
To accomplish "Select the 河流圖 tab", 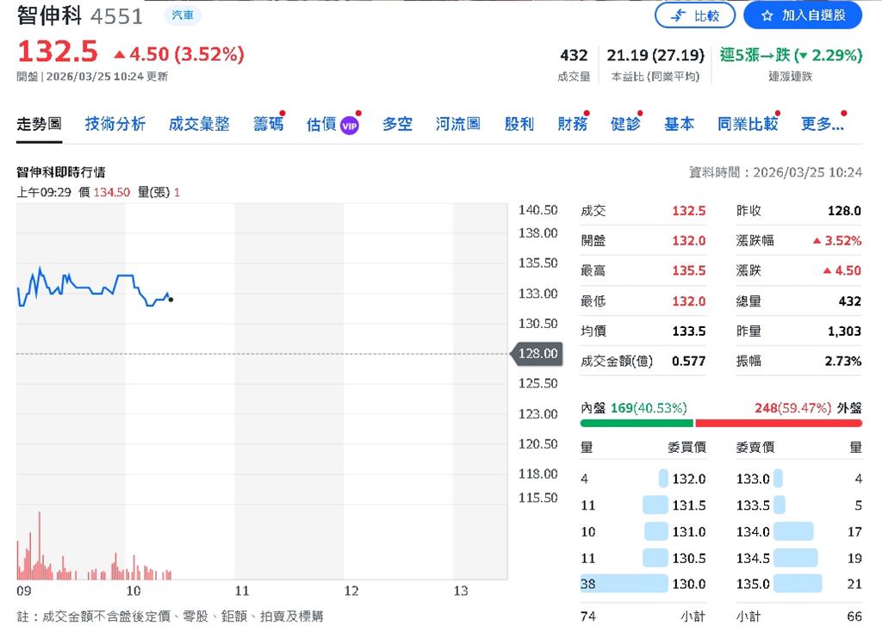I will (459, 124).
